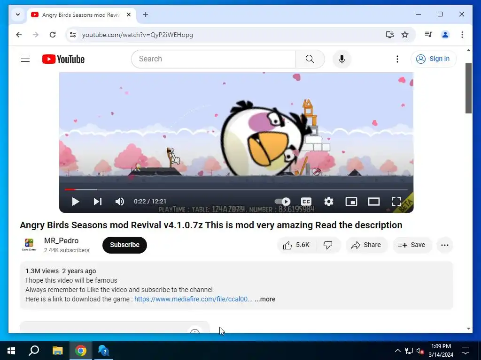Open the YouTube hamburger guide menu
This screenshot has height=360, width=481.
pyautogui.click(x=25, y=59)
